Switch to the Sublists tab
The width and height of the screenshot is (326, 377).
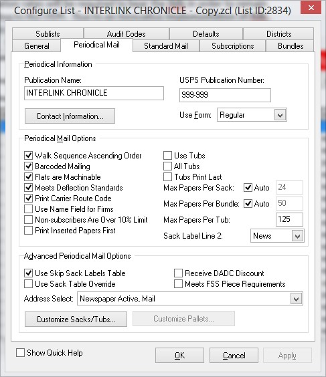pyautogui.click(x=48, y=33)
